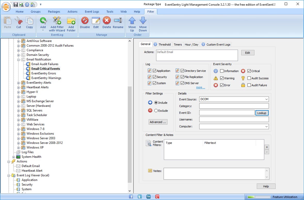The height and width of the screenshot is (200, 304).
Task: Open the Twitter icon in status bar
Action: pyautogui.click(x=140, y=197)
